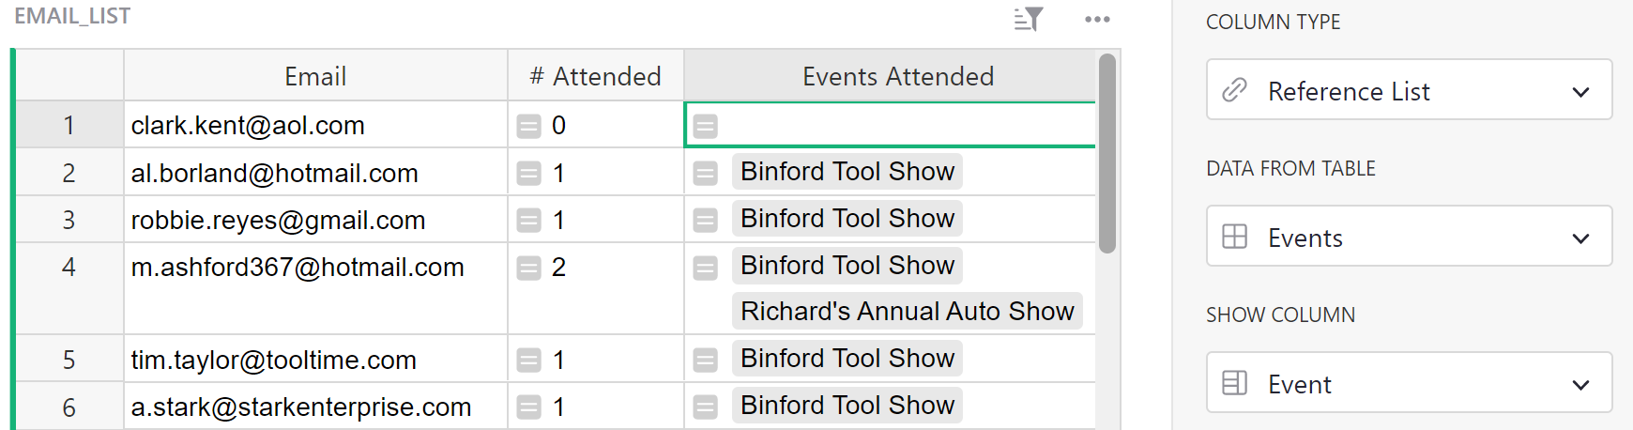
Task: Click the vertical scrollbar of the table
Action: (1107, 154)
